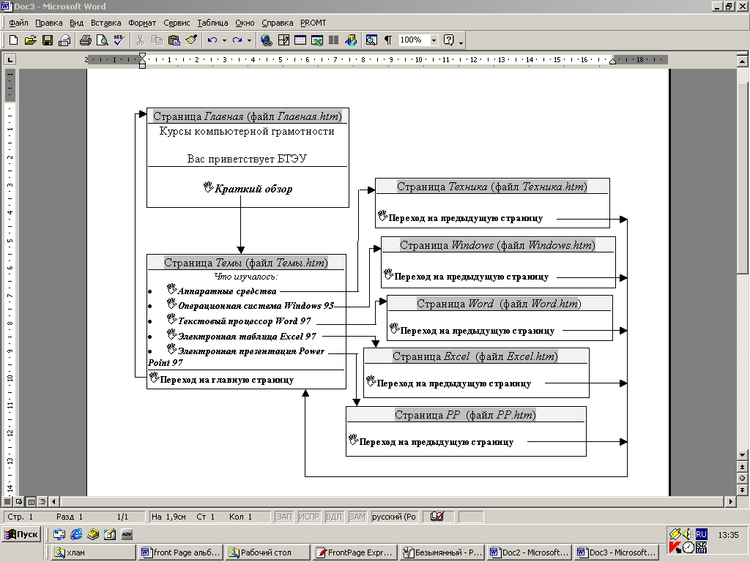Activate the Format Painter brush
Viewport: 750px width, 562px height.
tap(191, 40)
